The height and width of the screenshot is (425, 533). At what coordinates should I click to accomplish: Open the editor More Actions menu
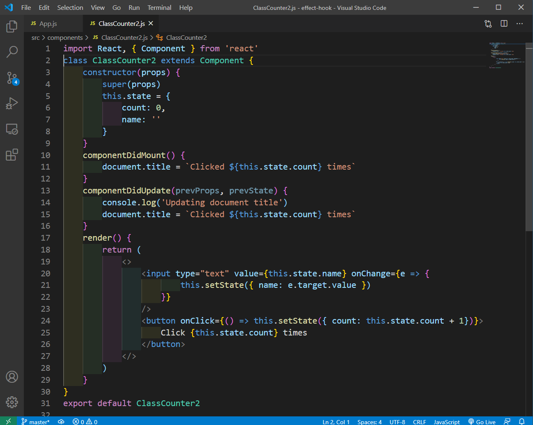[519, 23]
